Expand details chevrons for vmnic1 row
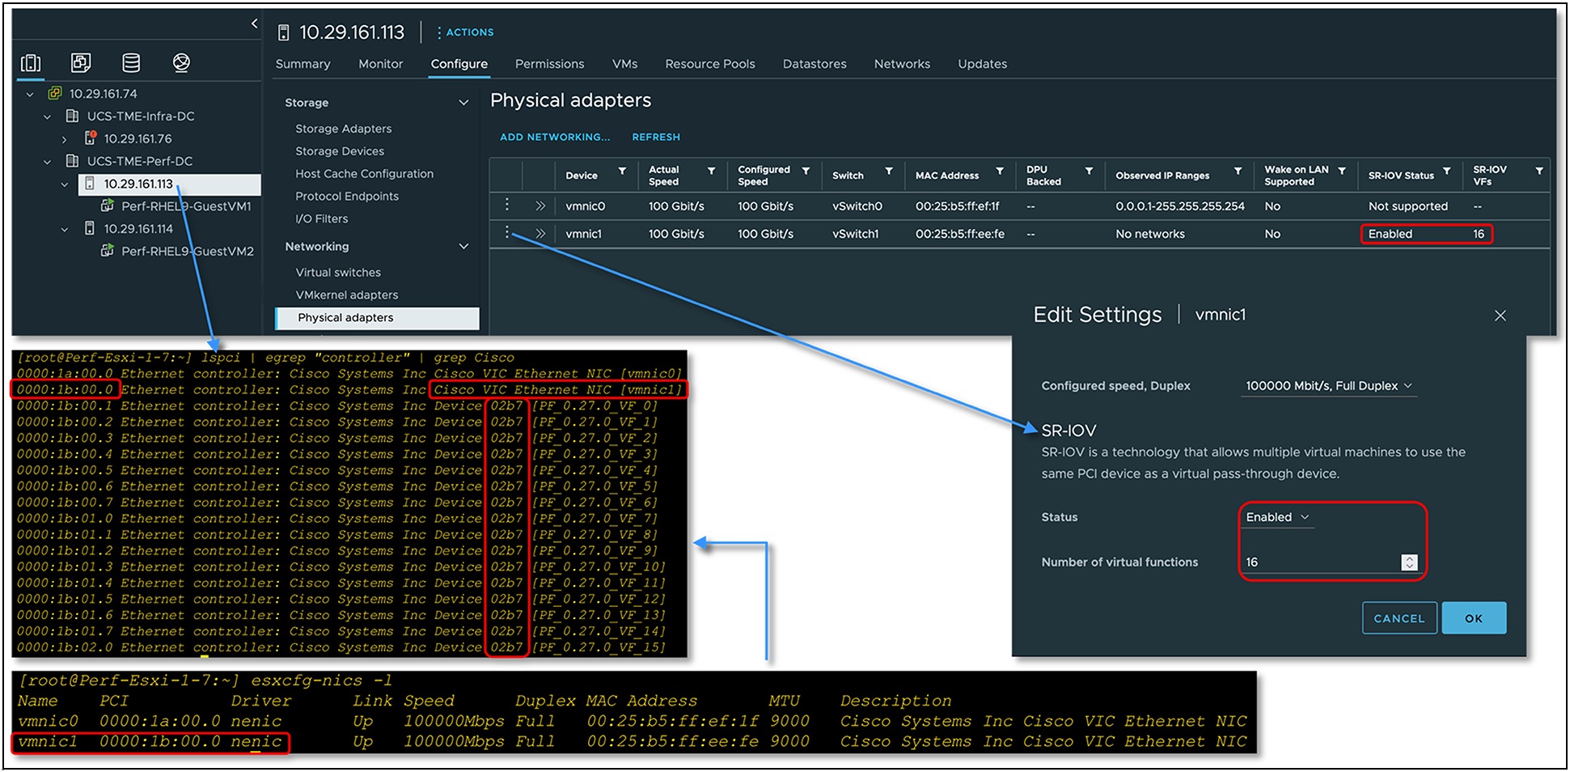Screen dimensions: 1570x772 pos(540,234)
